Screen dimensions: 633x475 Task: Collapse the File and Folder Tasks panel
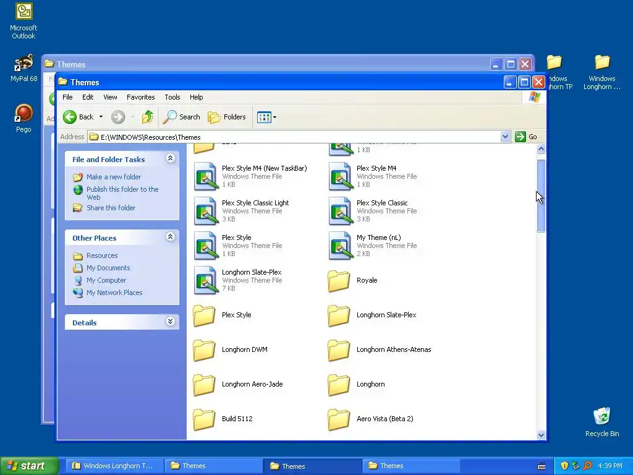click(x=171, y=158)
